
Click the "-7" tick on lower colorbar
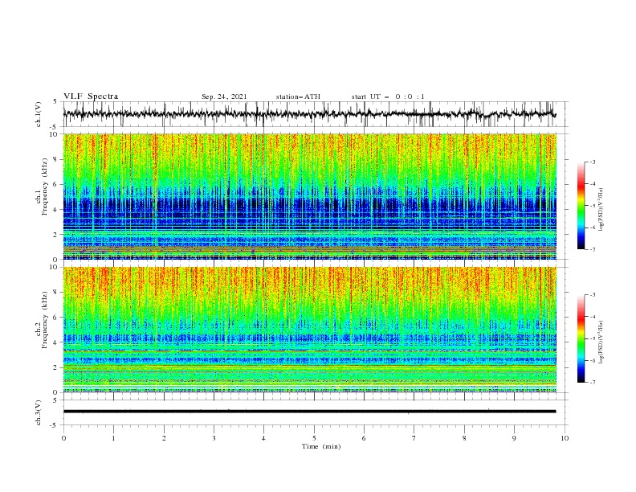(592, 383)
